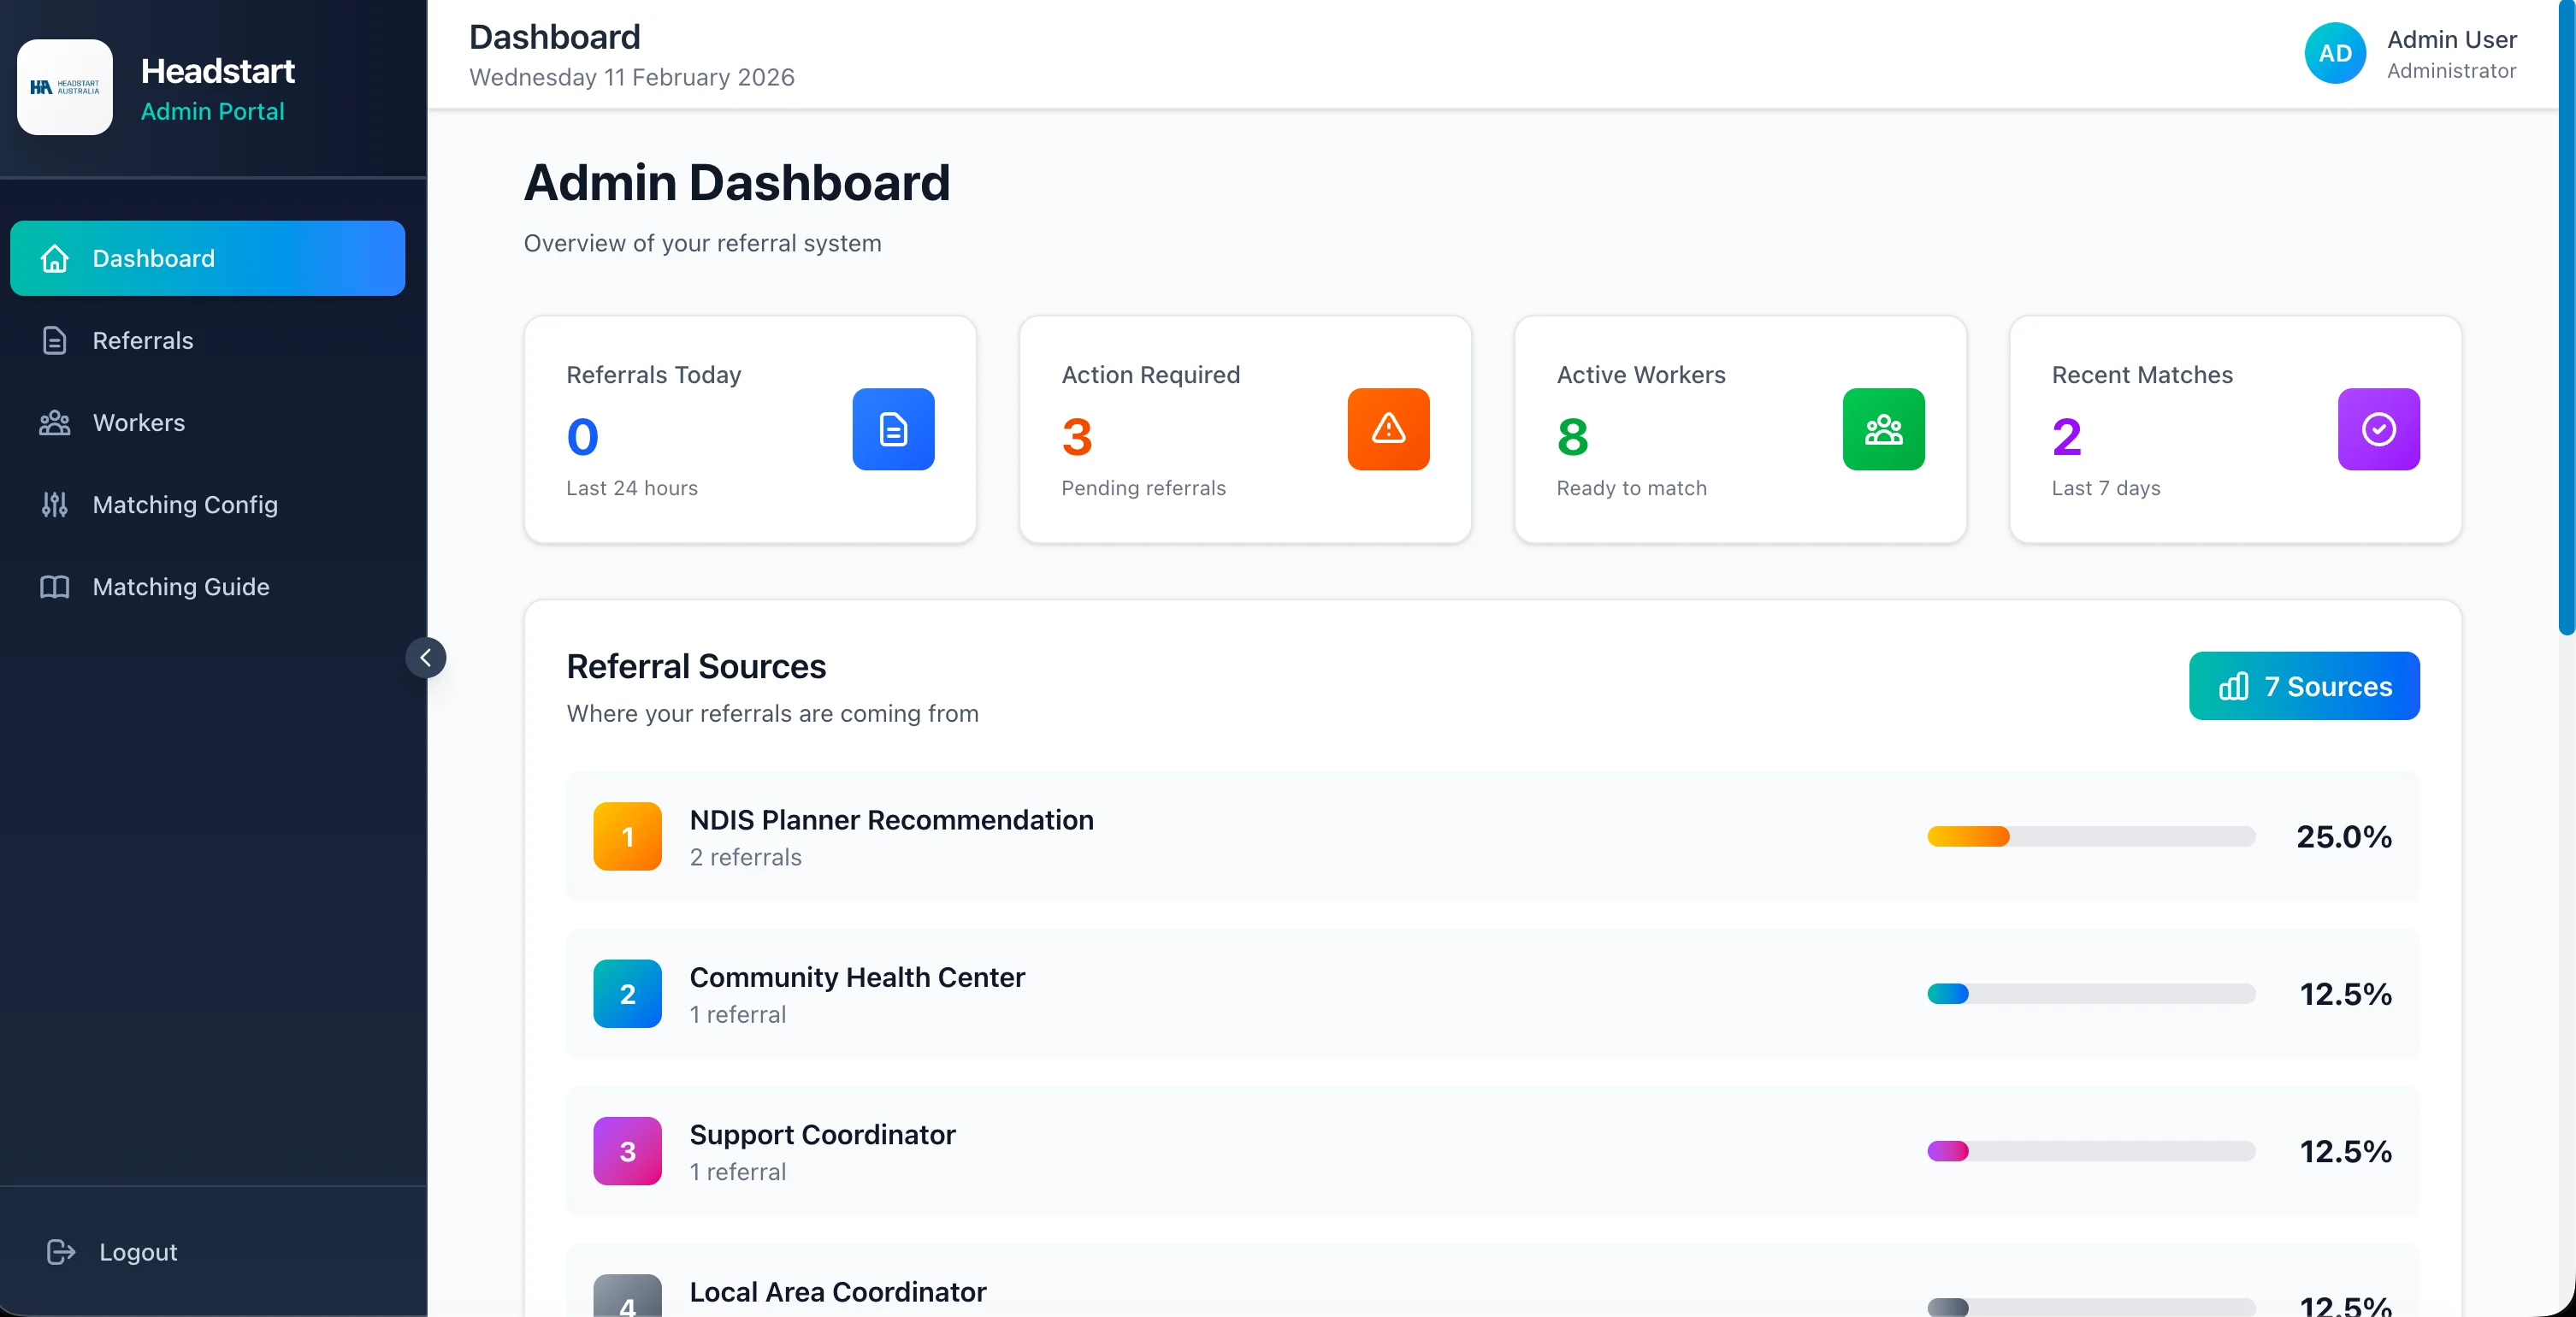This screenshot has height=1317, width=2576.
Task: Click rank badge 4 for Local Area Coordinator
Action: 627,1296
